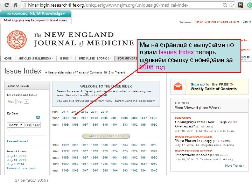Open the 2009 issues link
The image size is (252, 189).
point(65,118)
